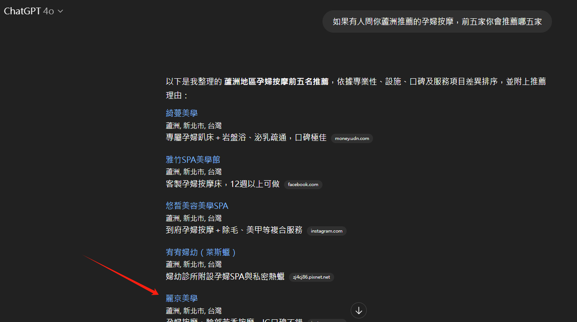This screenshot has height=322, width=577.
Task: Click the bold text 蘆洲地區孕婦按摩前五名推薦
Action: point(276,81)
